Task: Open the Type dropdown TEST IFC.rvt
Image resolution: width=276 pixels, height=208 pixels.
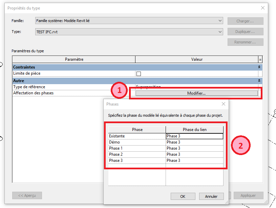Action: point(220,32)
